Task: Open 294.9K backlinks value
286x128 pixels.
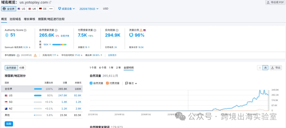Action: 113,35
